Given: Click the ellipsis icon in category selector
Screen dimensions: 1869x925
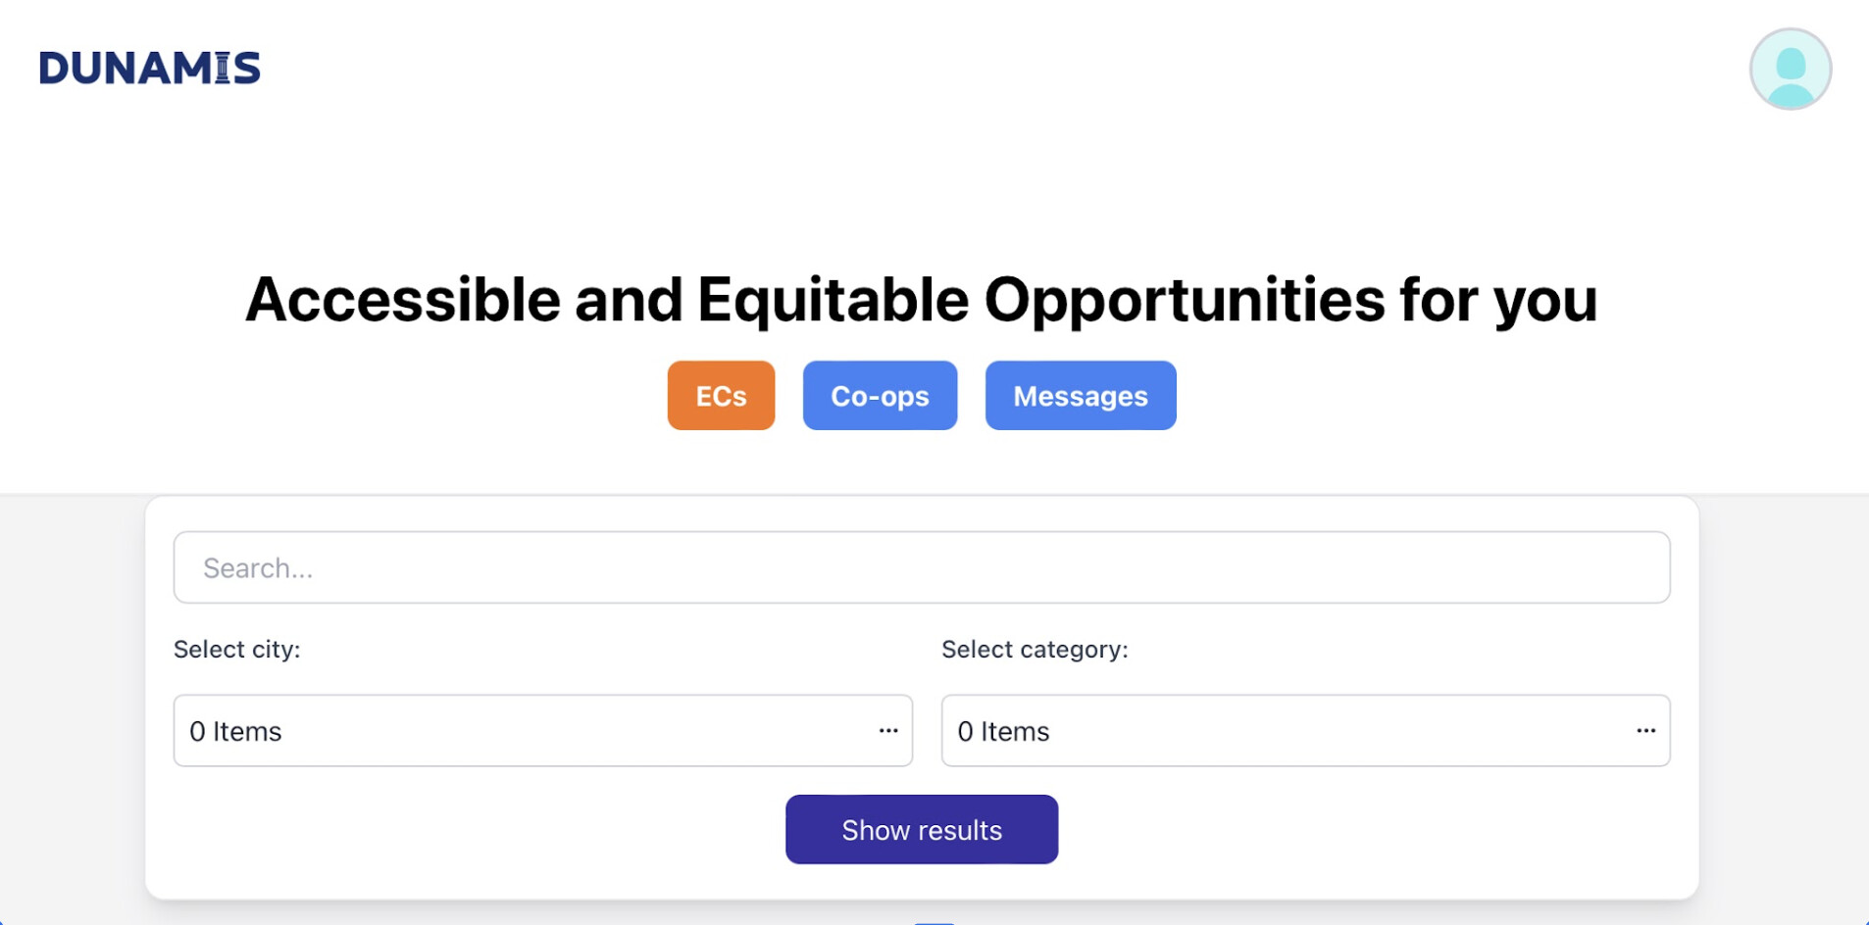Looking at the screenshot, I should (x=1645, y=731).
